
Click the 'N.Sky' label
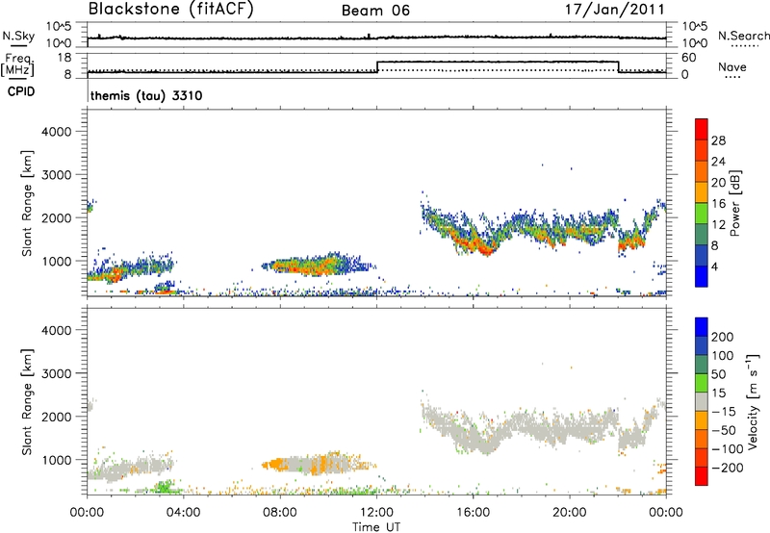pyautogui.click(x=18, y=36)
